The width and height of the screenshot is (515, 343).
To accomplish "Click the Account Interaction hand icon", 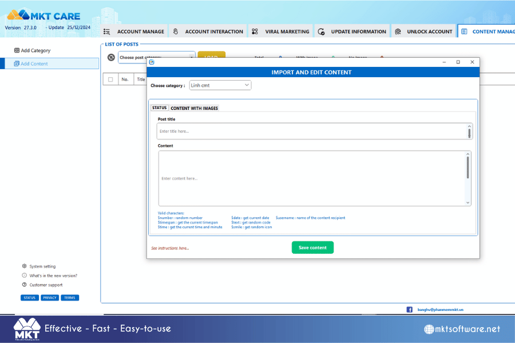I will (176, 31).
